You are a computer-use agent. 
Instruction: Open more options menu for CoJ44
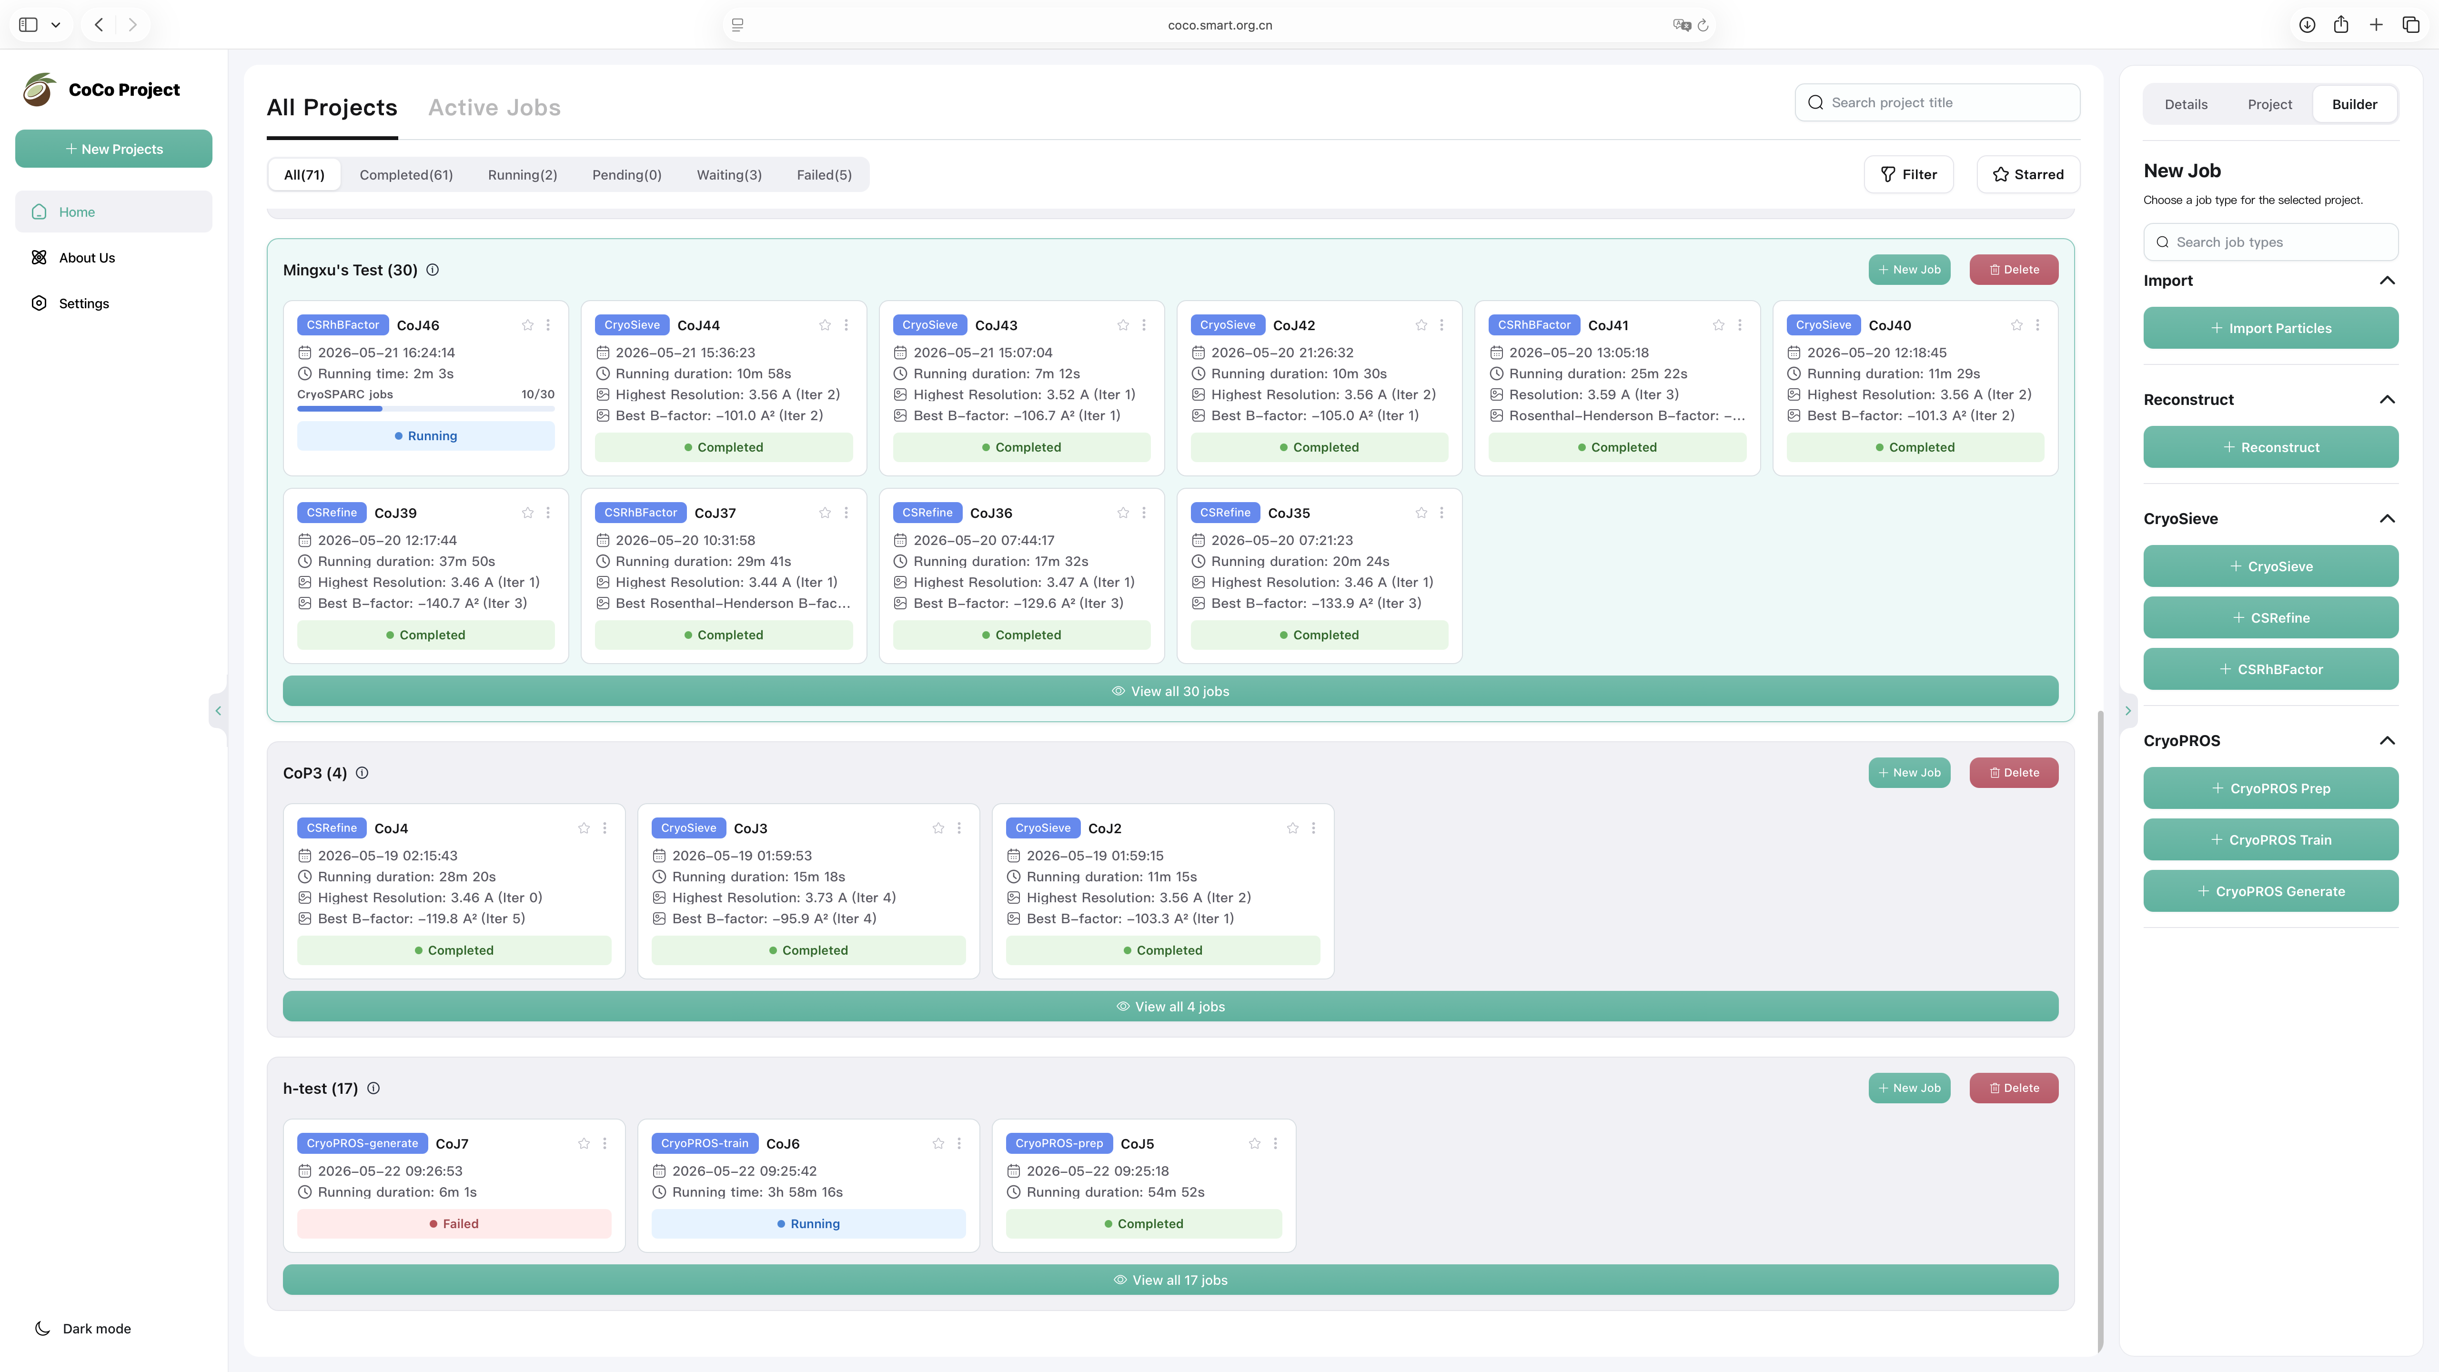click(x=847, y=325)
